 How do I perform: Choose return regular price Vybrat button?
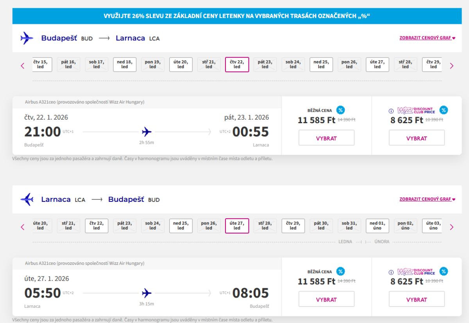(x=326, y=300)
